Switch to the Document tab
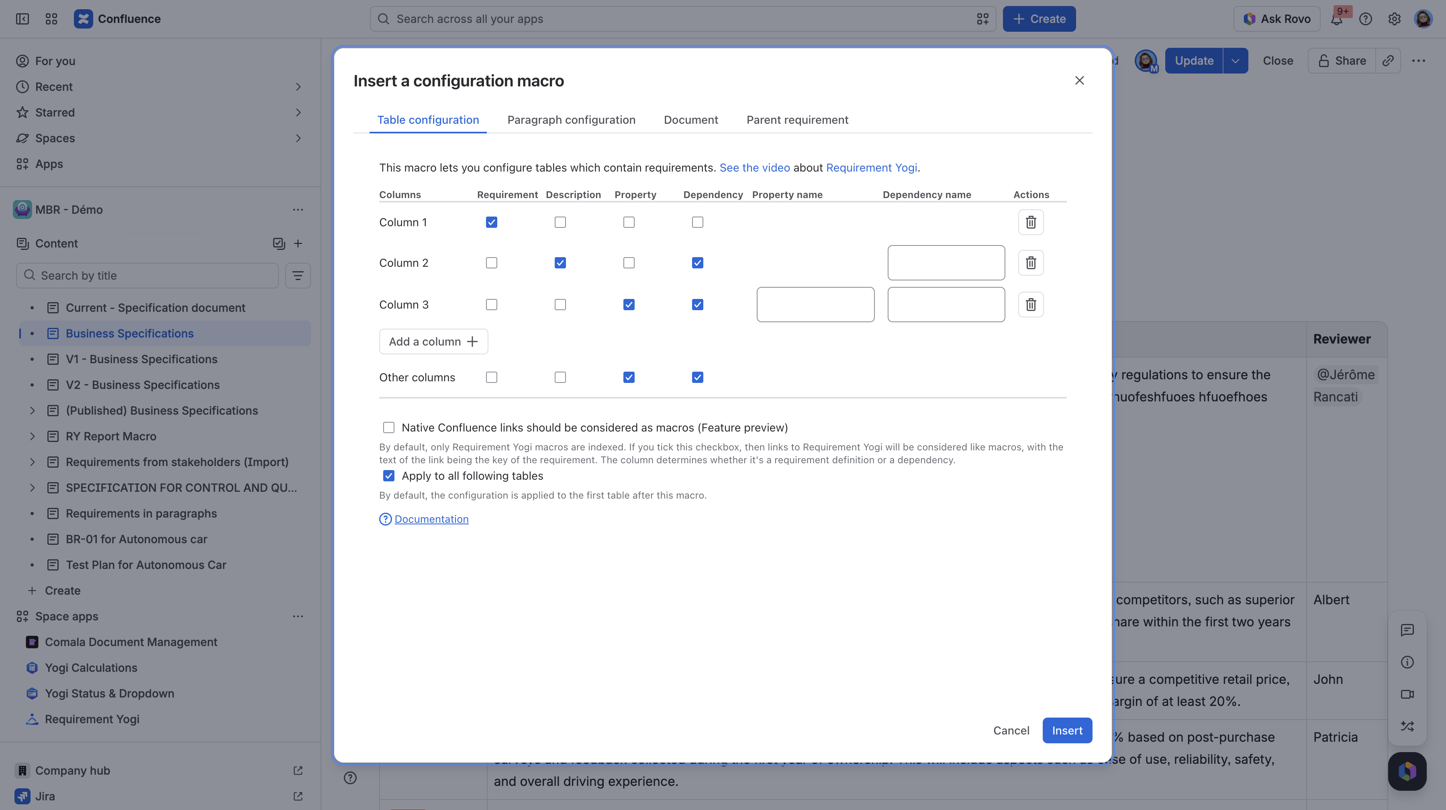Image resolution: width=1446 pixels, height=810 pixels. pos(690,120)
